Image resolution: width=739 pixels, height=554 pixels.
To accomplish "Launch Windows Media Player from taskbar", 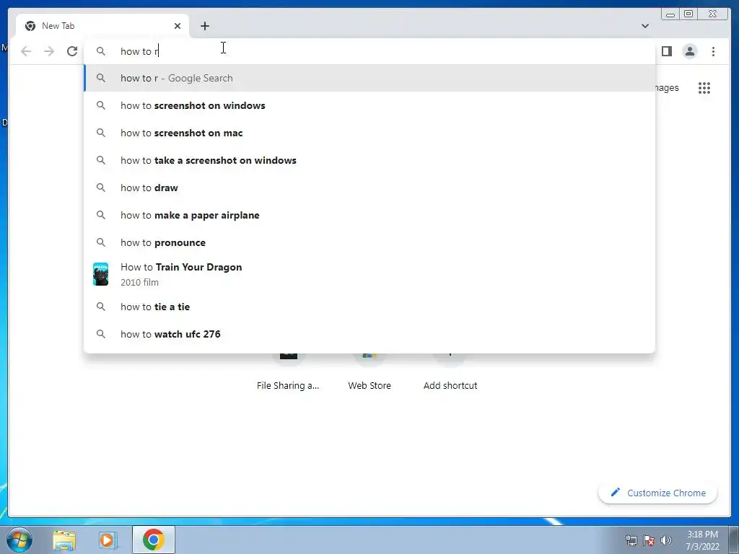I will 107,540.
